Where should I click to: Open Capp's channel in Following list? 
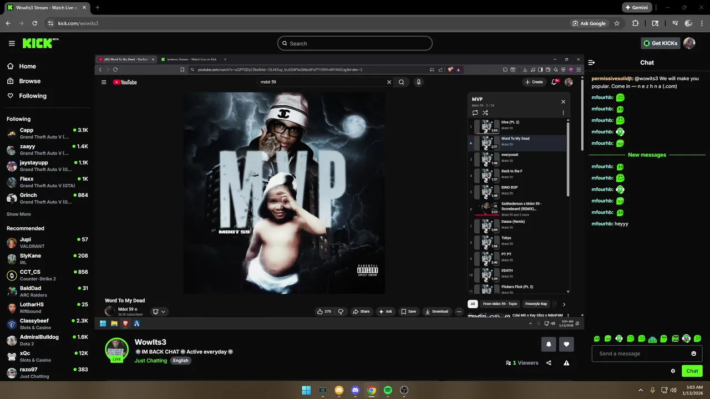[47, 133]
